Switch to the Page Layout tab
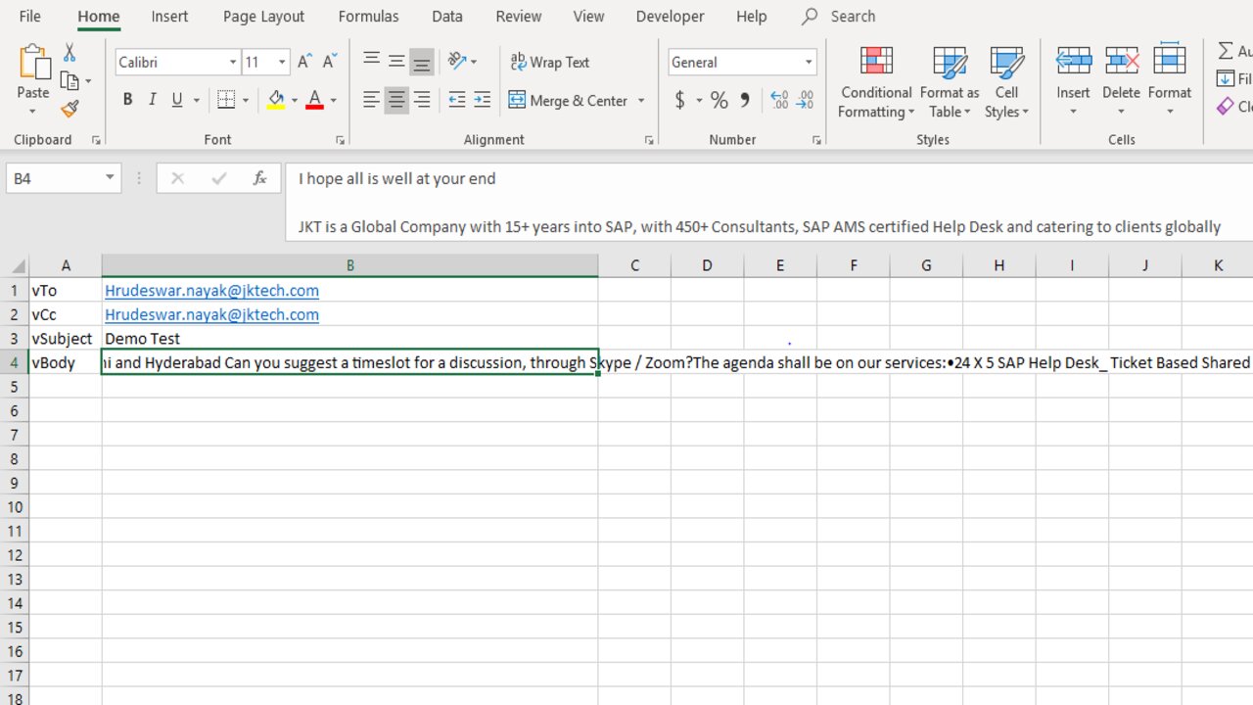This screenshot has width=1253, height=705. tap(263, 17)
